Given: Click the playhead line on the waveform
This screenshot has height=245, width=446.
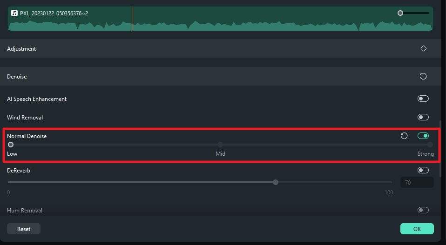Looking at the screenshot, I should 133,19.
